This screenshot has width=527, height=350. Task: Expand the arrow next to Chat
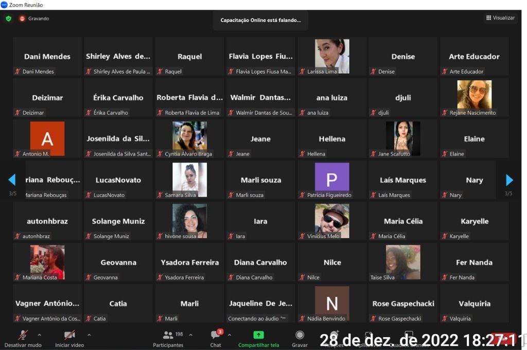(230, 335)
